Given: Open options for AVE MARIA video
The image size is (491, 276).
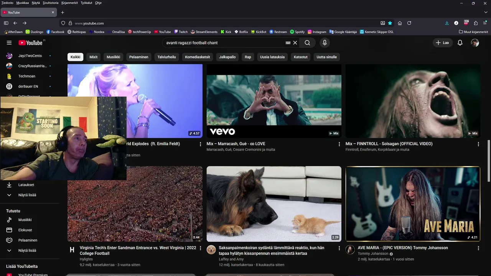Looking at the screenshot, I should tap(478, 248).
